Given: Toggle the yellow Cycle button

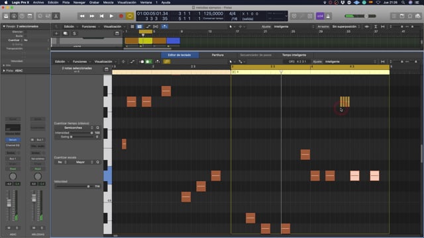Looking at the screenshot, I should click(x=130, y=16).
